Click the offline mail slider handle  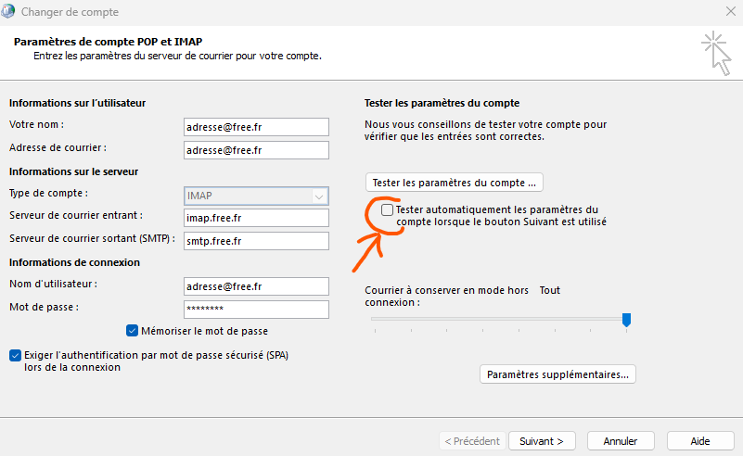pos(626,320)
